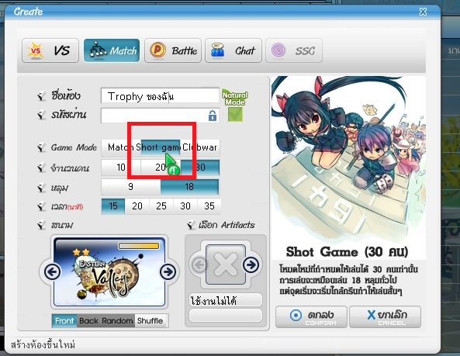The image size is (460, 356).
Task: Select the Shuffle course option
Action: click(150, 321)
